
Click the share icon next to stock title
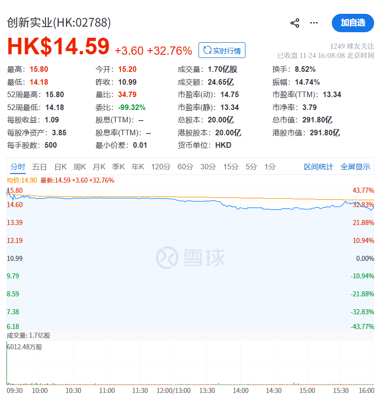point(295,23)
